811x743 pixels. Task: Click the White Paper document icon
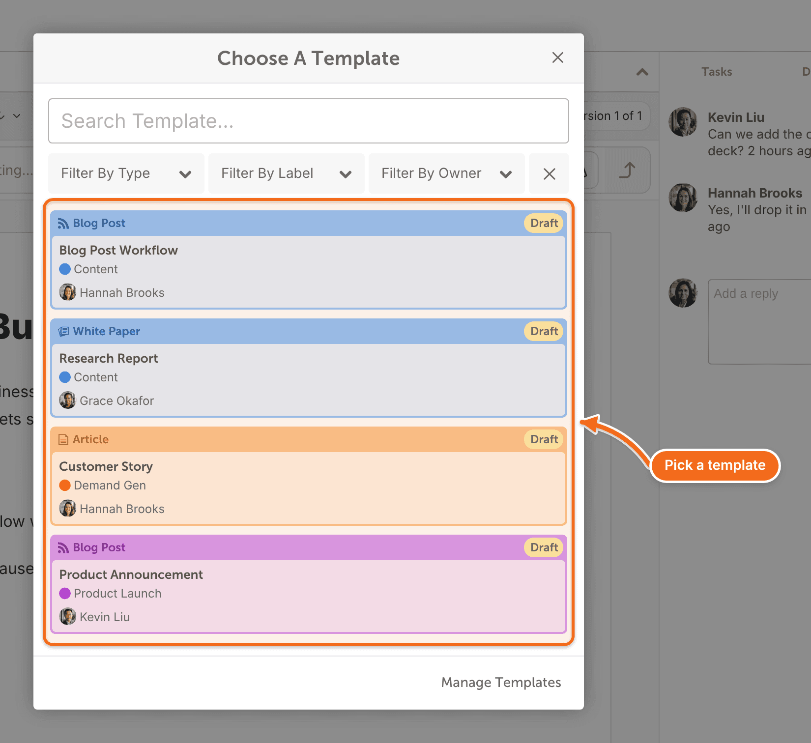(63, 332)
